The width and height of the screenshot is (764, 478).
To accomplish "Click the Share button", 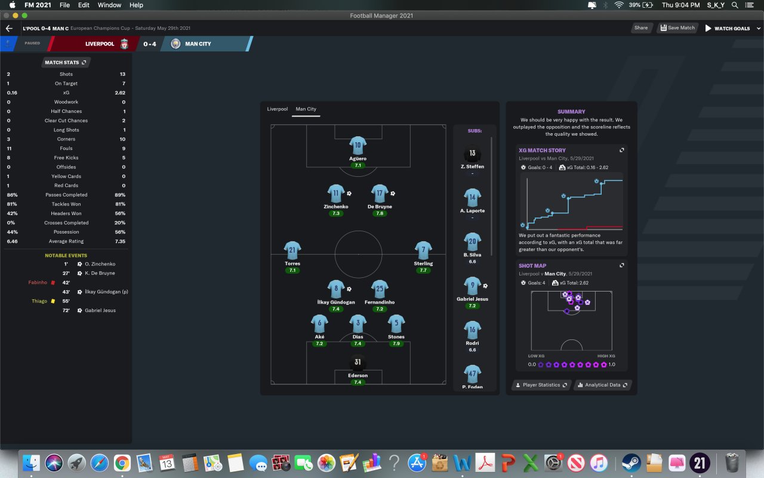I will point(641,28).
